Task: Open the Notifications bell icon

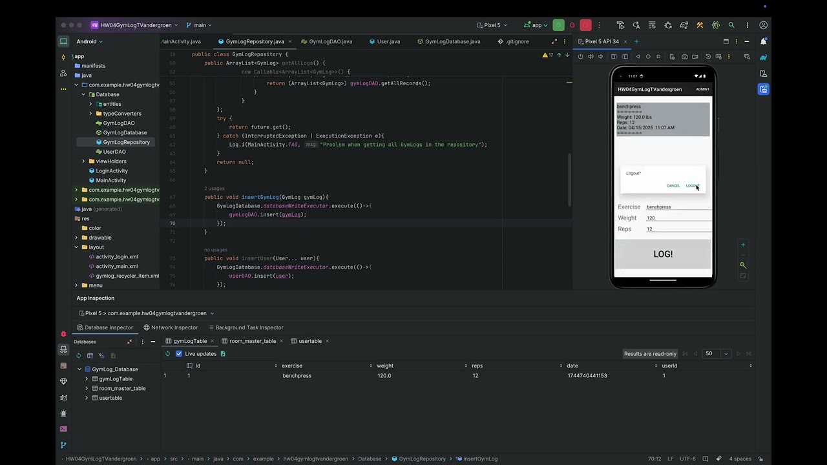Action: coord(763,41)
